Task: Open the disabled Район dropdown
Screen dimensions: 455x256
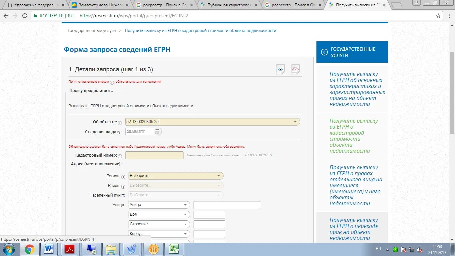Action: pyautogui.click(x=176, y=185)
